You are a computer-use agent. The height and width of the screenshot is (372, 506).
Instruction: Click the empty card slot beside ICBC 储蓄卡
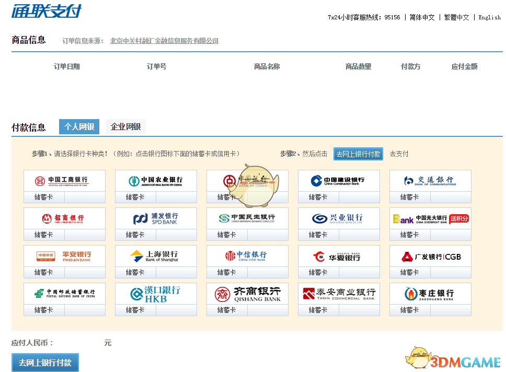(85, 197)
